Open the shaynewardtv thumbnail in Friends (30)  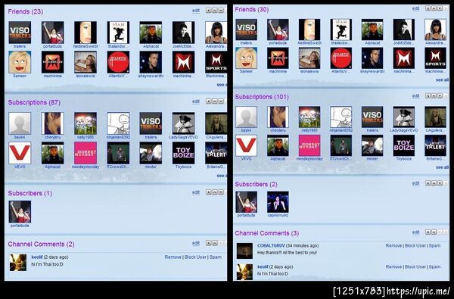[x=372, y=58]
